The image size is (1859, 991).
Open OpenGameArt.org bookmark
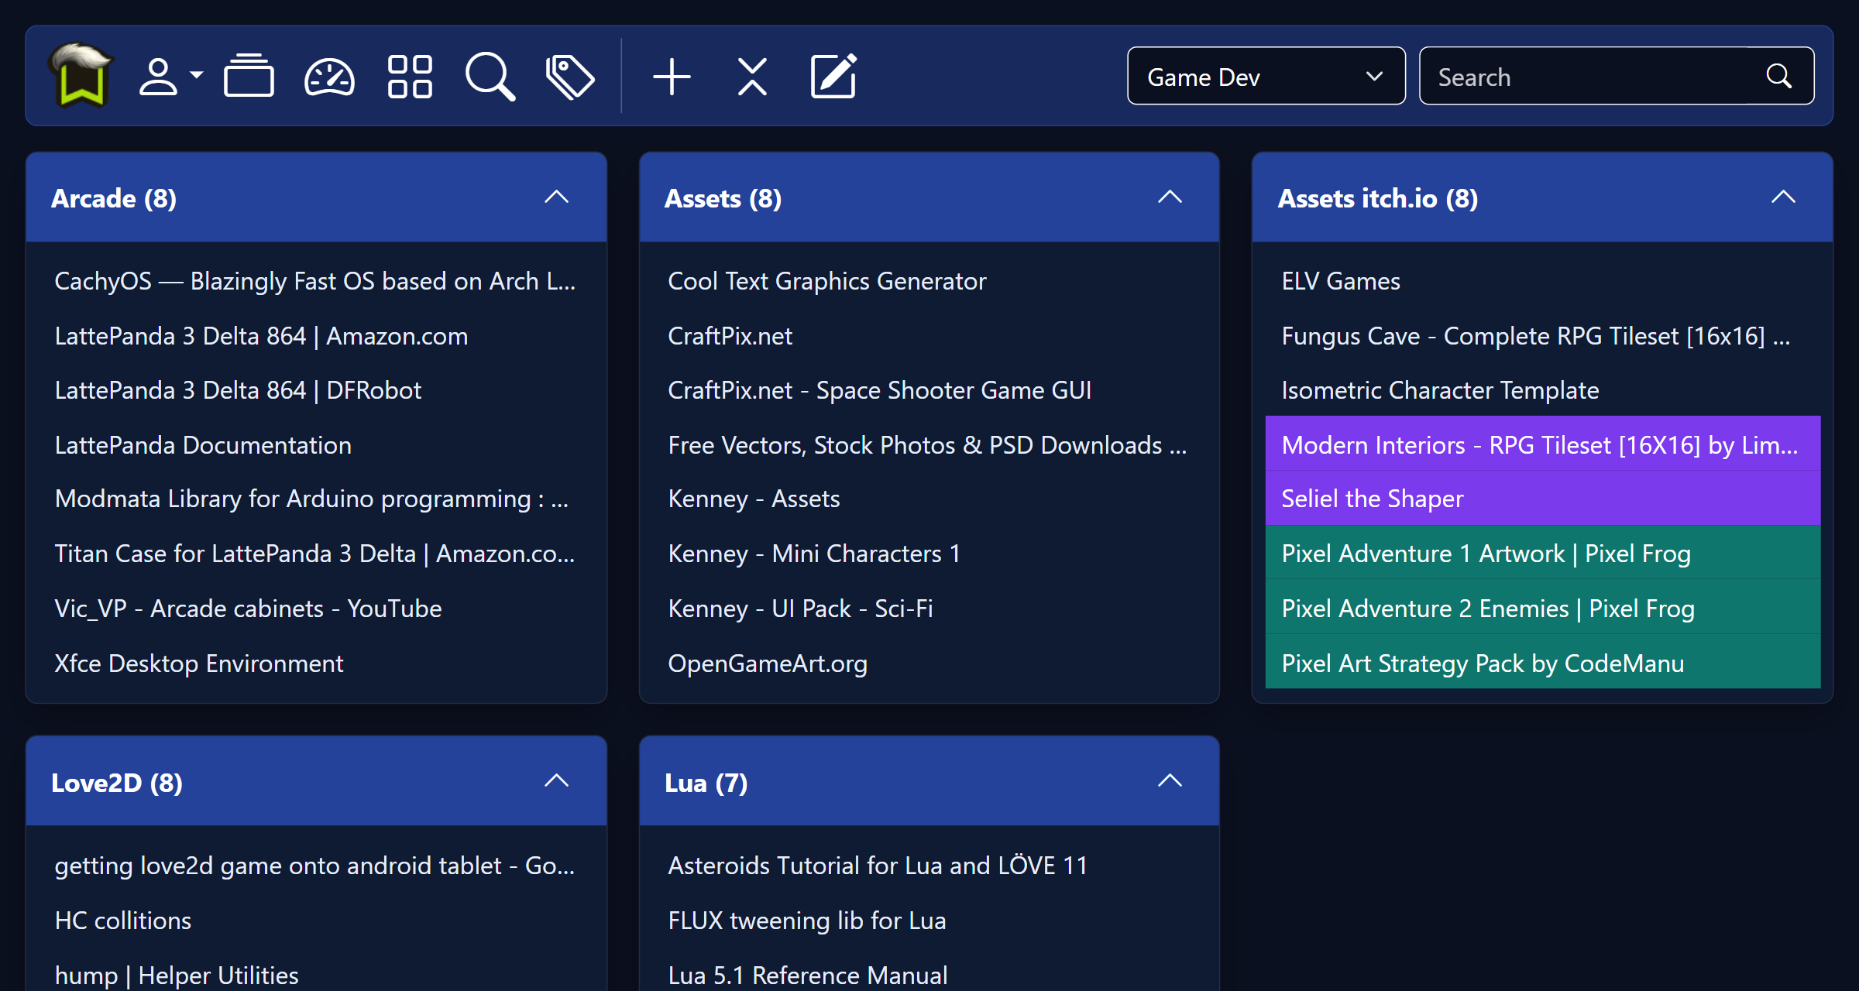(x=768, y=664)
